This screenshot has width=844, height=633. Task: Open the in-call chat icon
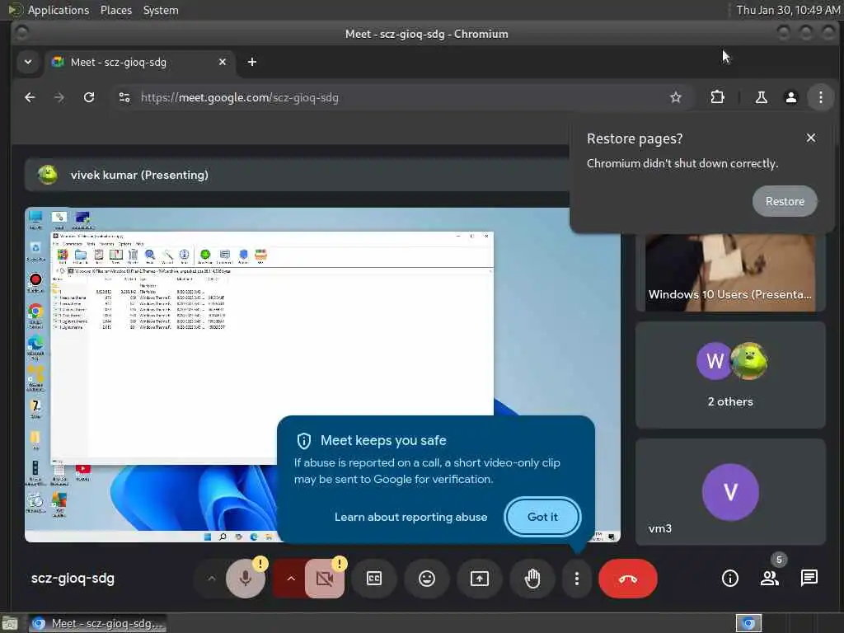(x=809, y=579)
